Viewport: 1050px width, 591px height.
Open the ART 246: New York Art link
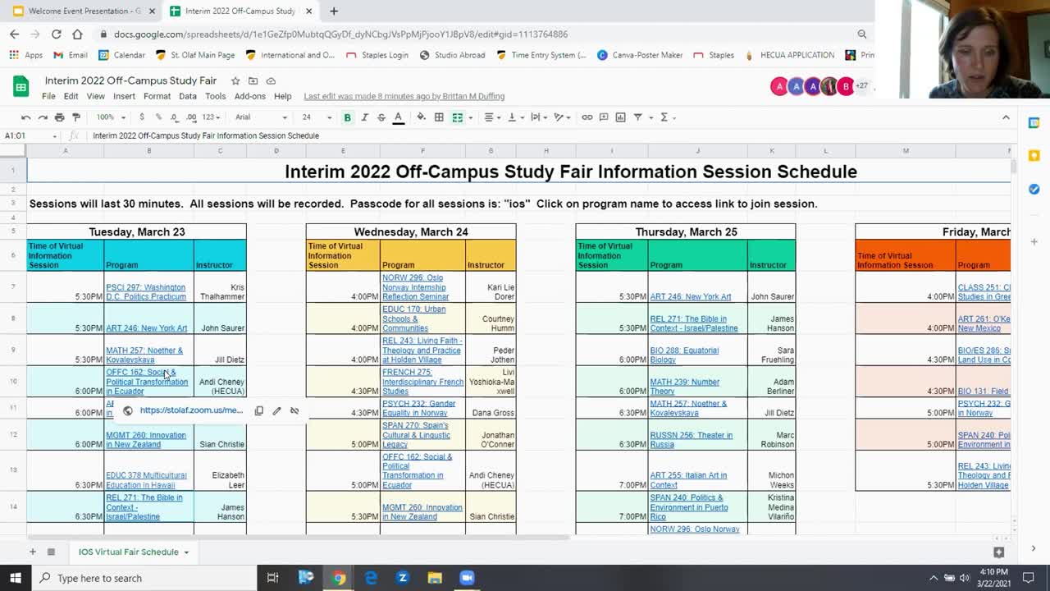click(146, 328)
